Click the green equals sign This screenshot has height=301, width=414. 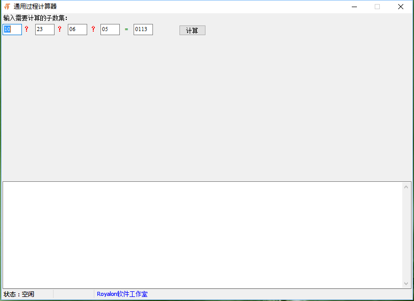click(x=126, y=30)
